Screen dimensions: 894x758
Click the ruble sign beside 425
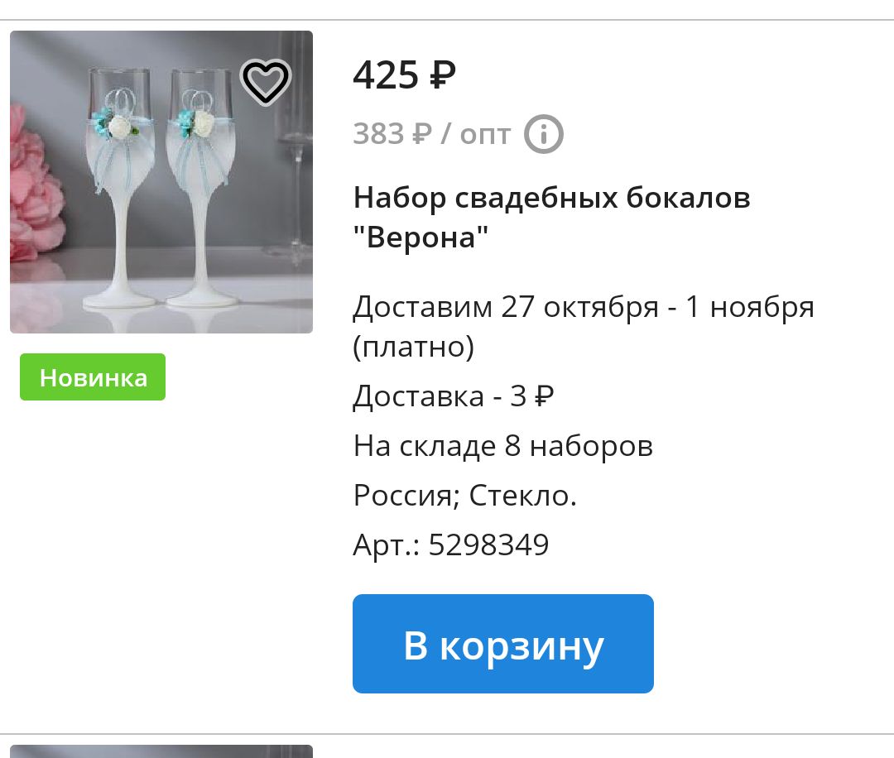pos(442,75)
